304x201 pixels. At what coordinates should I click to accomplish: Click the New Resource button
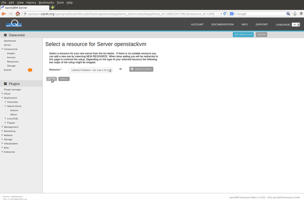pyautogui.click(x=141, y=69)
